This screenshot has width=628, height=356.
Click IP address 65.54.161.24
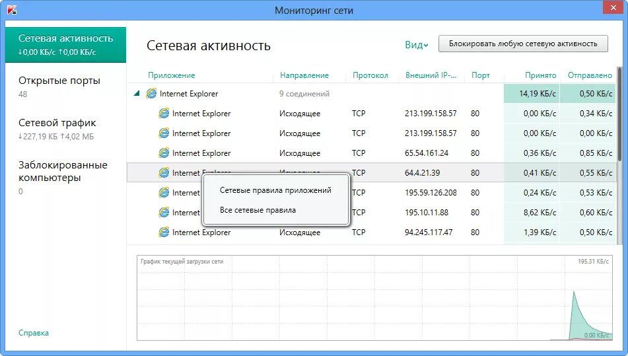pos(427,153)
